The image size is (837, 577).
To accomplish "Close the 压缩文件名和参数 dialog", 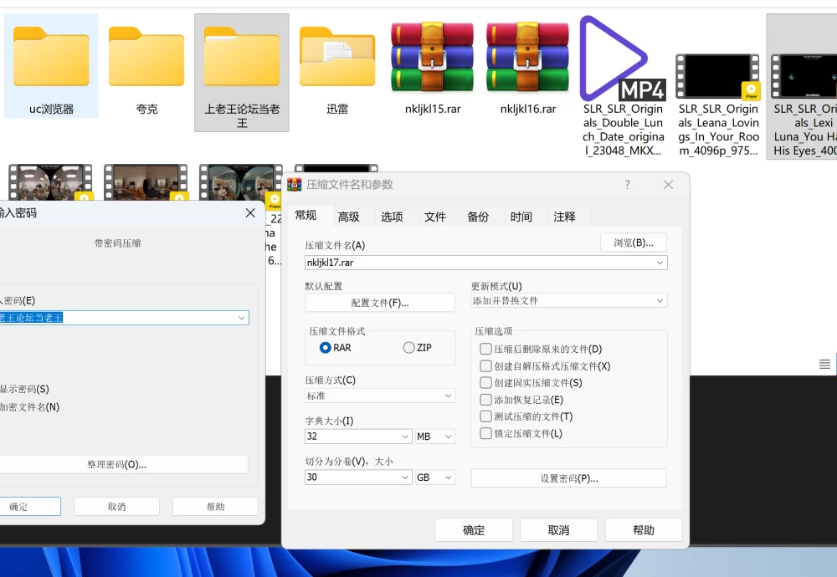I will click(x=668, y=185).
